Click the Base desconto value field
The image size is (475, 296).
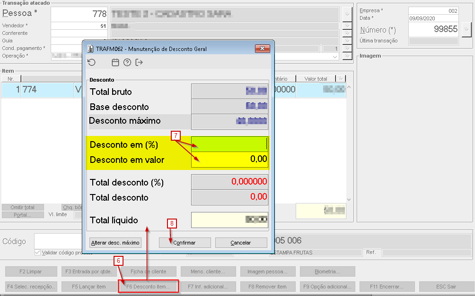coord(229,106)
